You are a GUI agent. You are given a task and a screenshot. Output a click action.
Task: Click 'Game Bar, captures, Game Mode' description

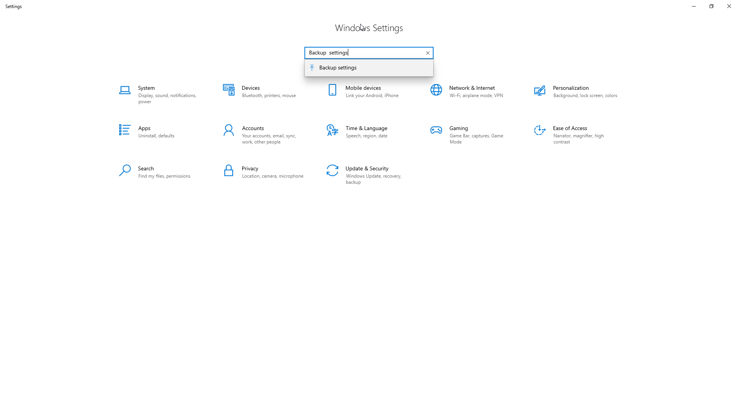(x=476, y=139)
